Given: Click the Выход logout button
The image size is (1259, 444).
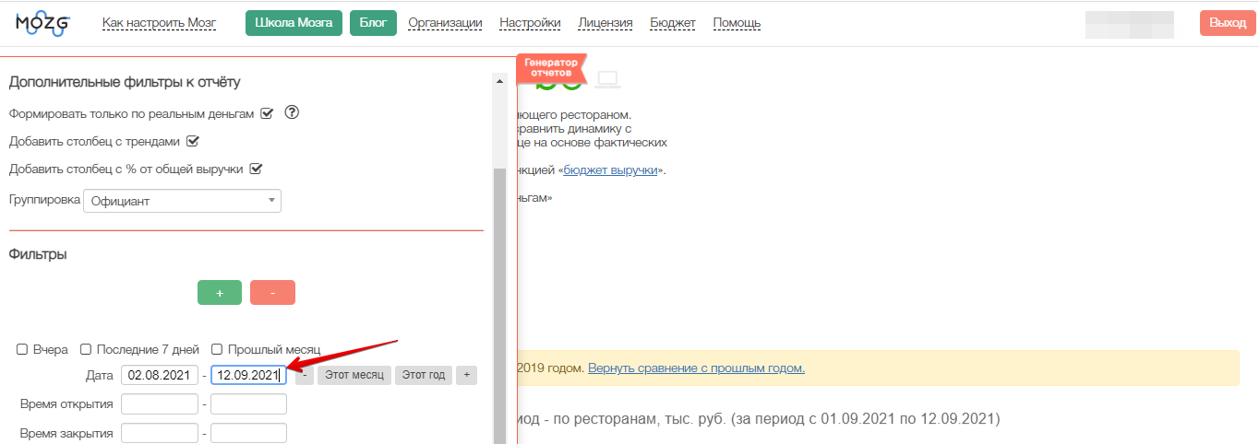Looking at the screenshot, I should tap(1228, 23).
